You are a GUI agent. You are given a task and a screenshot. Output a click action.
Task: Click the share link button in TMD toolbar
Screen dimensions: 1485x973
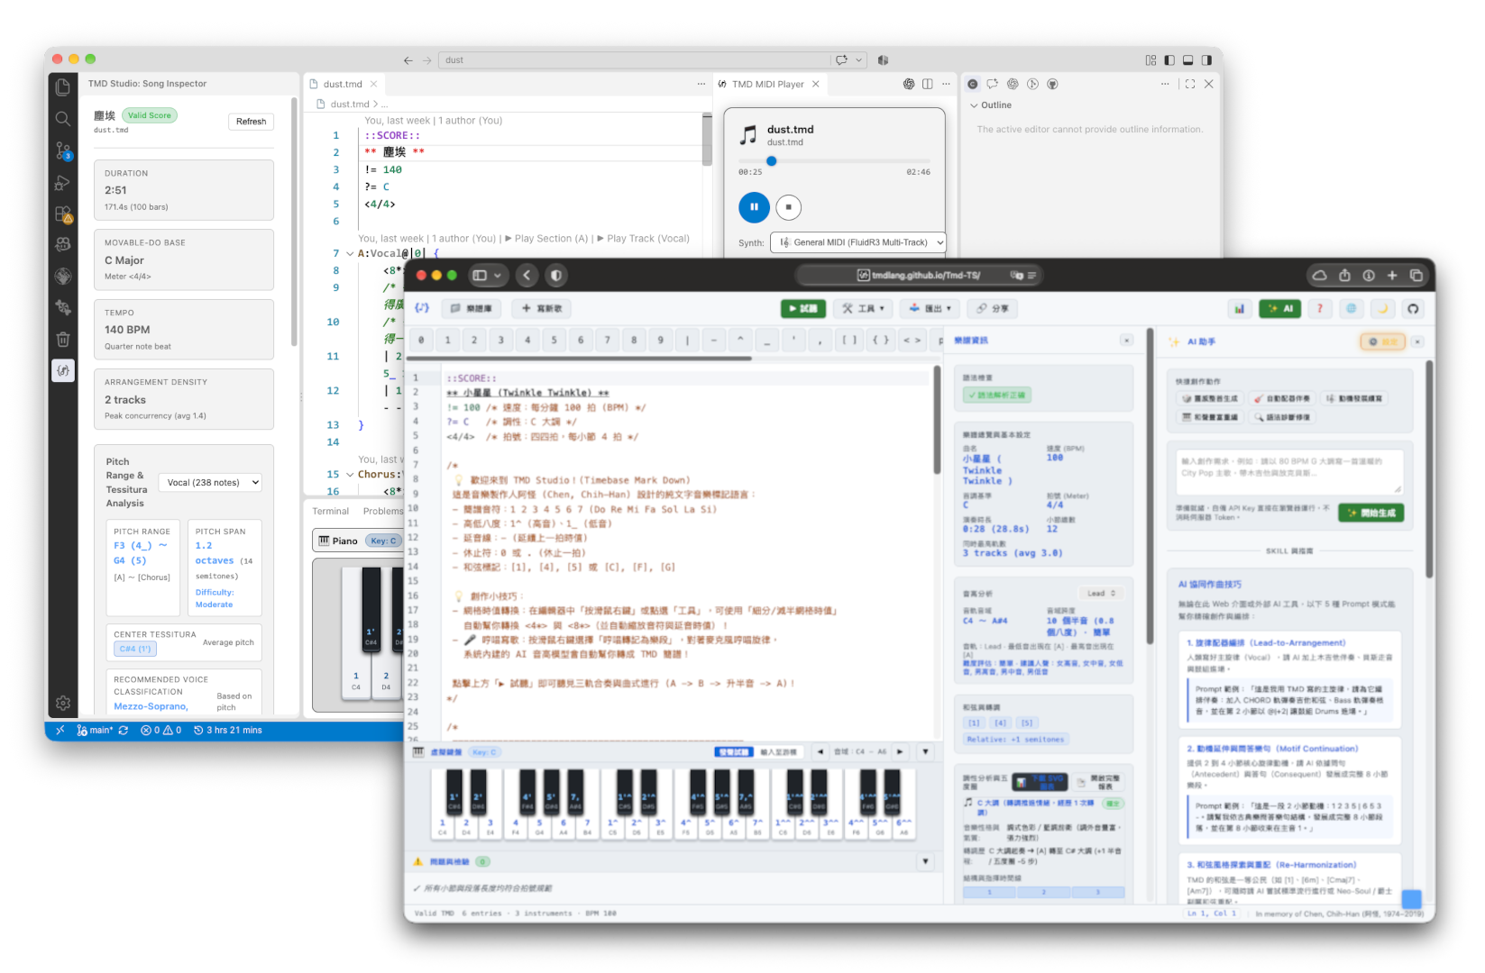tap(993, 308)
